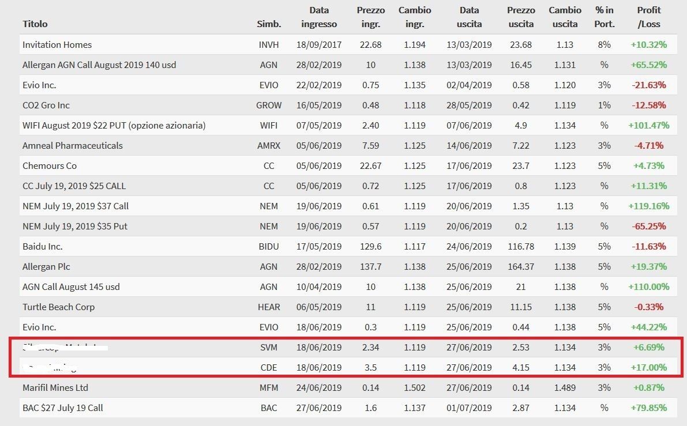Click the 164.37 exit price cell
Screen dimensions: 687x426
(521, 266)
